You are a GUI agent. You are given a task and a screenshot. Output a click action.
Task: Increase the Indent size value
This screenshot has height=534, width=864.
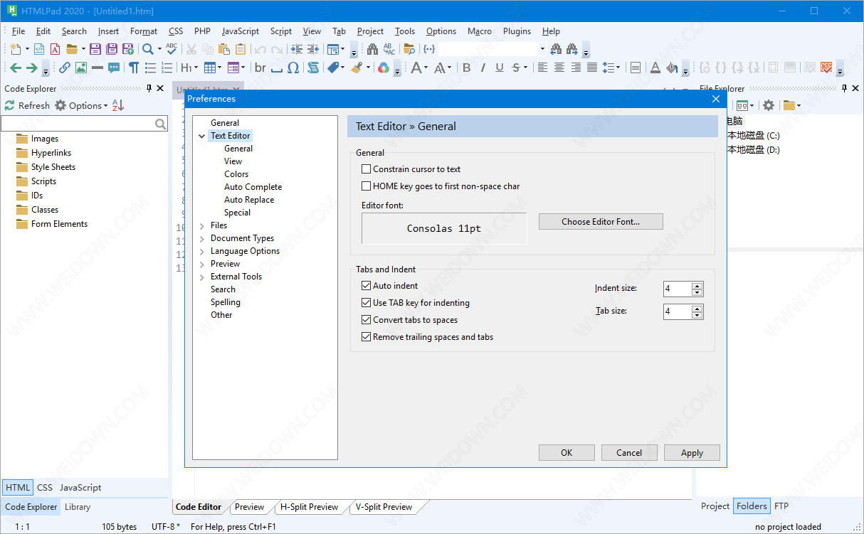[697, 286]
